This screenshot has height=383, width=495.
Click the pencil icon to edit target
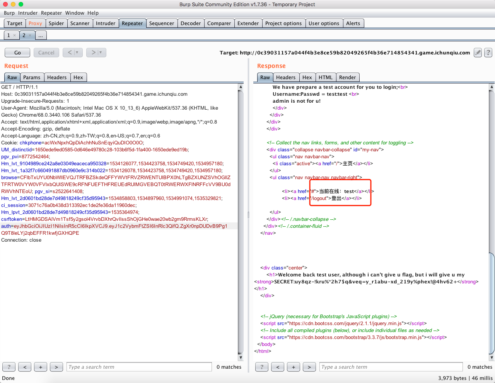point(478,53)
